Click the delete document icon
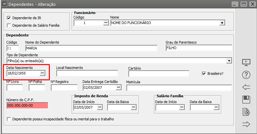This screenshot has width=257, height=134. pos(246,112)
